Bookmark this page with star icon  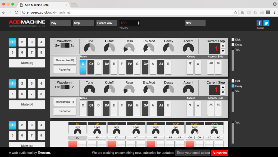[235, 12]
